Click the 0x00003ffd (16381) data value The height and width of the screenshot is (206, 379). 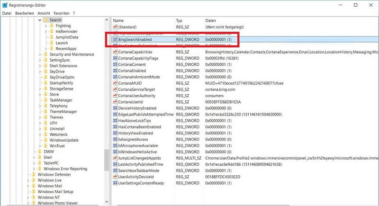[222, 58]
